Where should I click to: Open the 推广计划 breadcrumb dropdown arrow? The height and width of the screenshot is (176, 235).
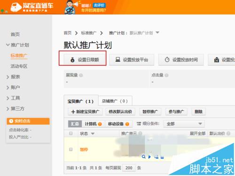click(x=157, y=32)
